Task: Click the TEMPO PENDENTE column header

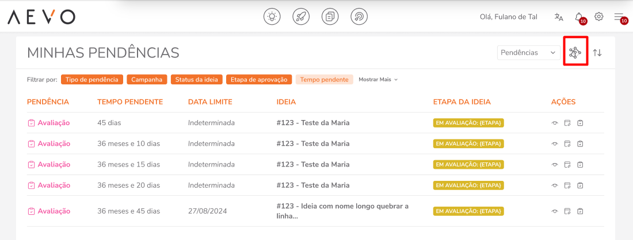Action: coord(130,102)
